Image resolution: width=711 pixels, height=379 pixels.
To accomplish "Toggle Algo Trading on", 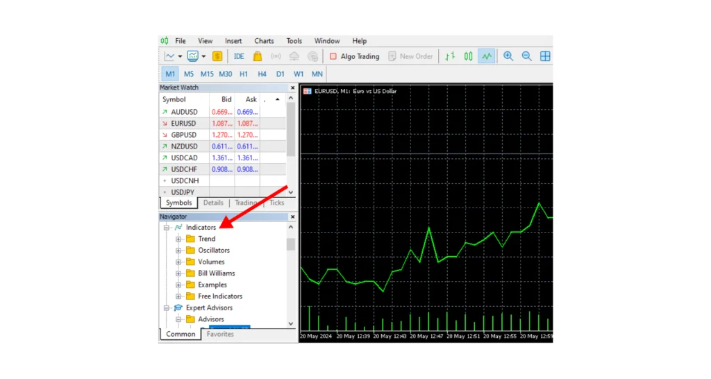I will click(354, 56).
